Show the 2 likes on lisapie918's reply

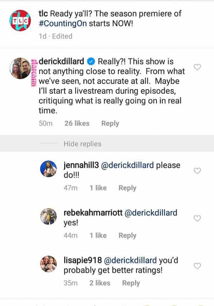100,283
